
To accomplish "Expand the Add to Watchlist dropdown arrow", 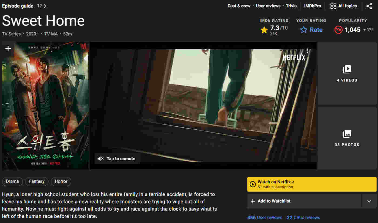I will coord(369,201).
